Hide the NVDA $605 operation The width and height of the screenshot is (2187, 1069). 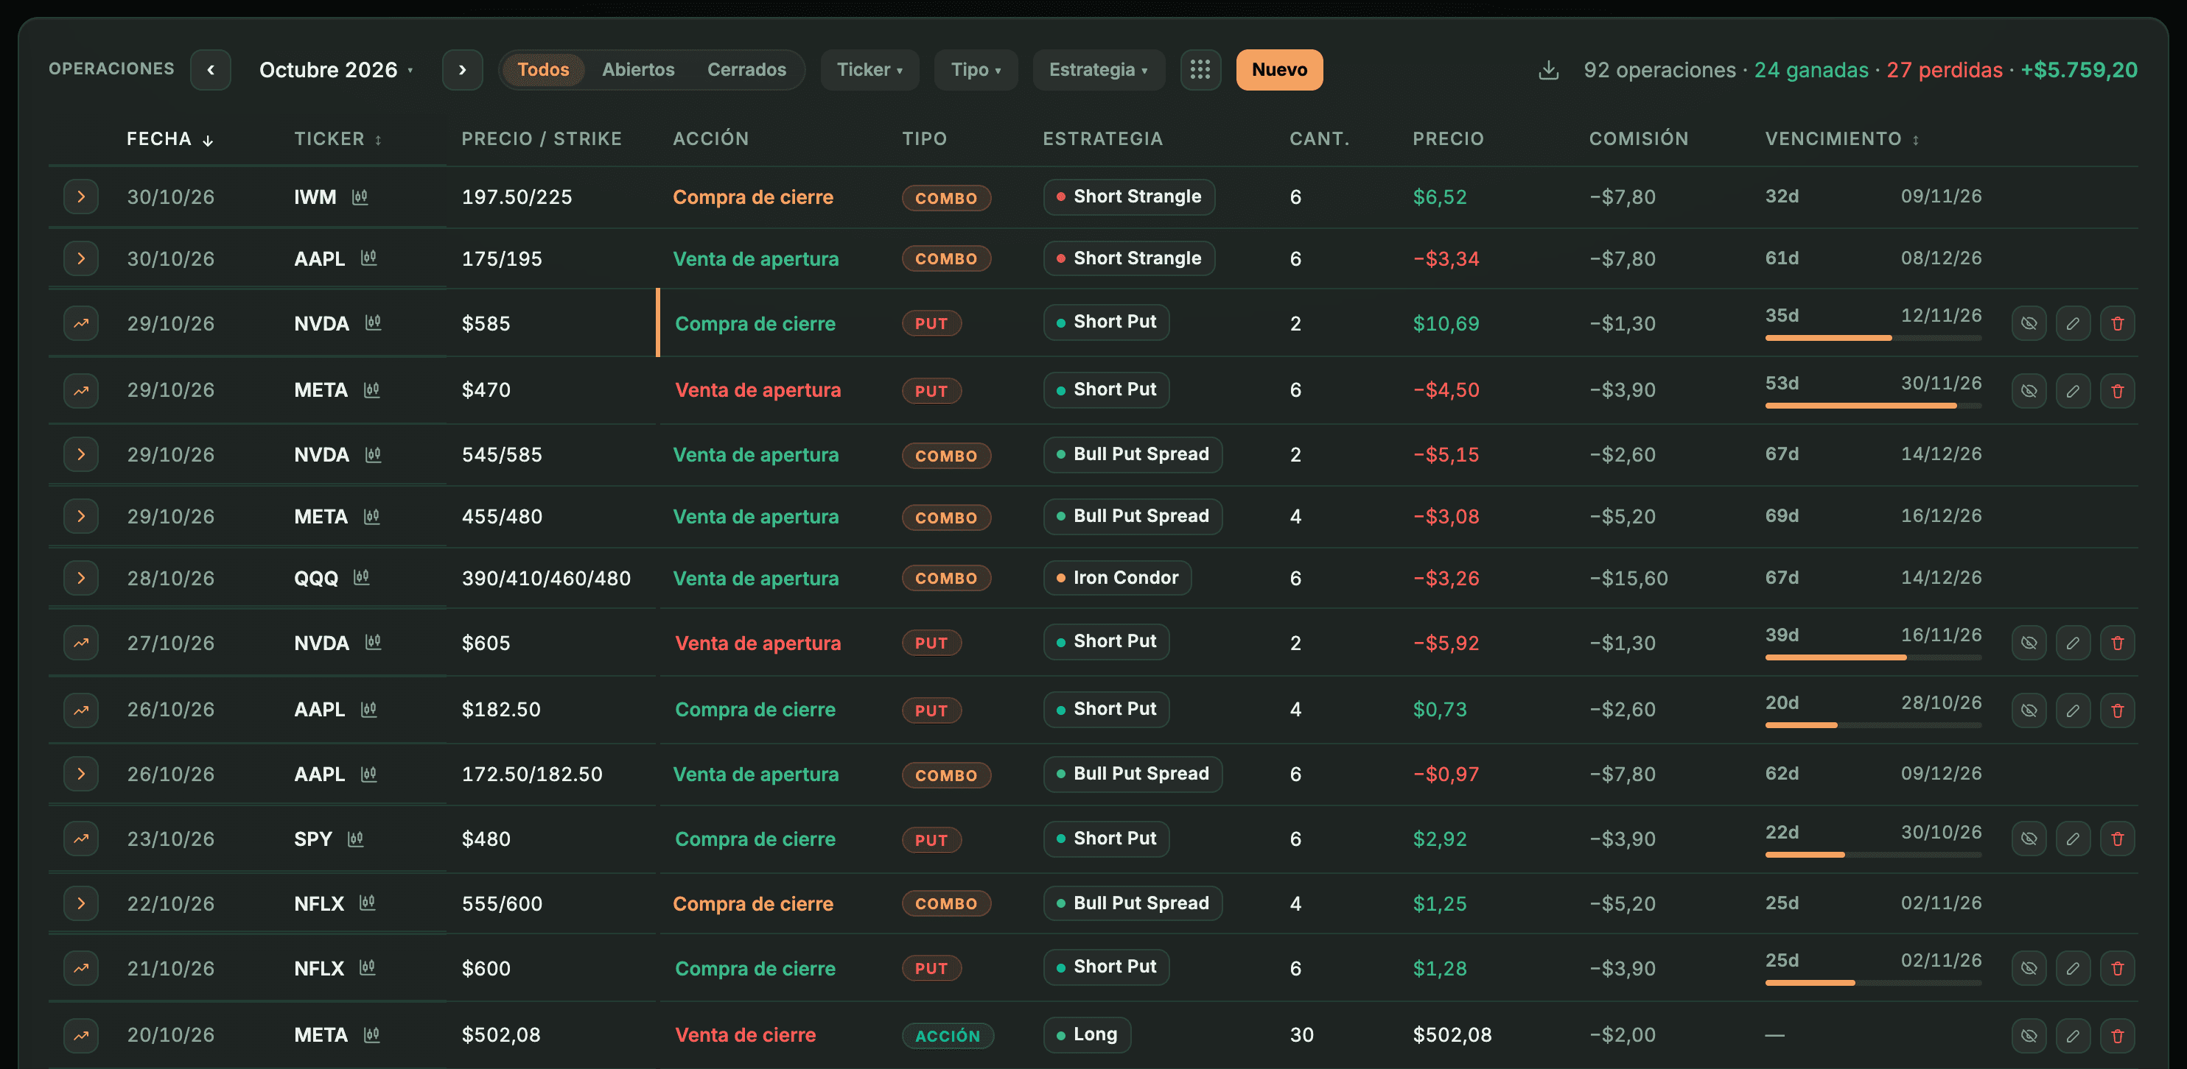tap(2029, 643)
